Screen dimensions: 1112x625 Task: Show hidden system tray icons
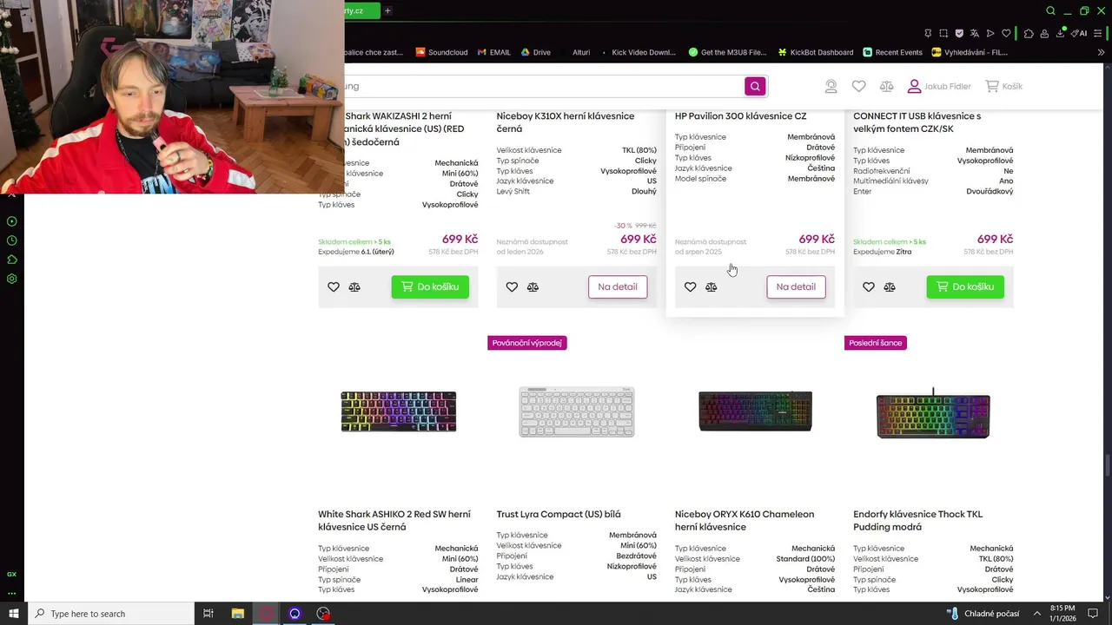[1036, 614]
